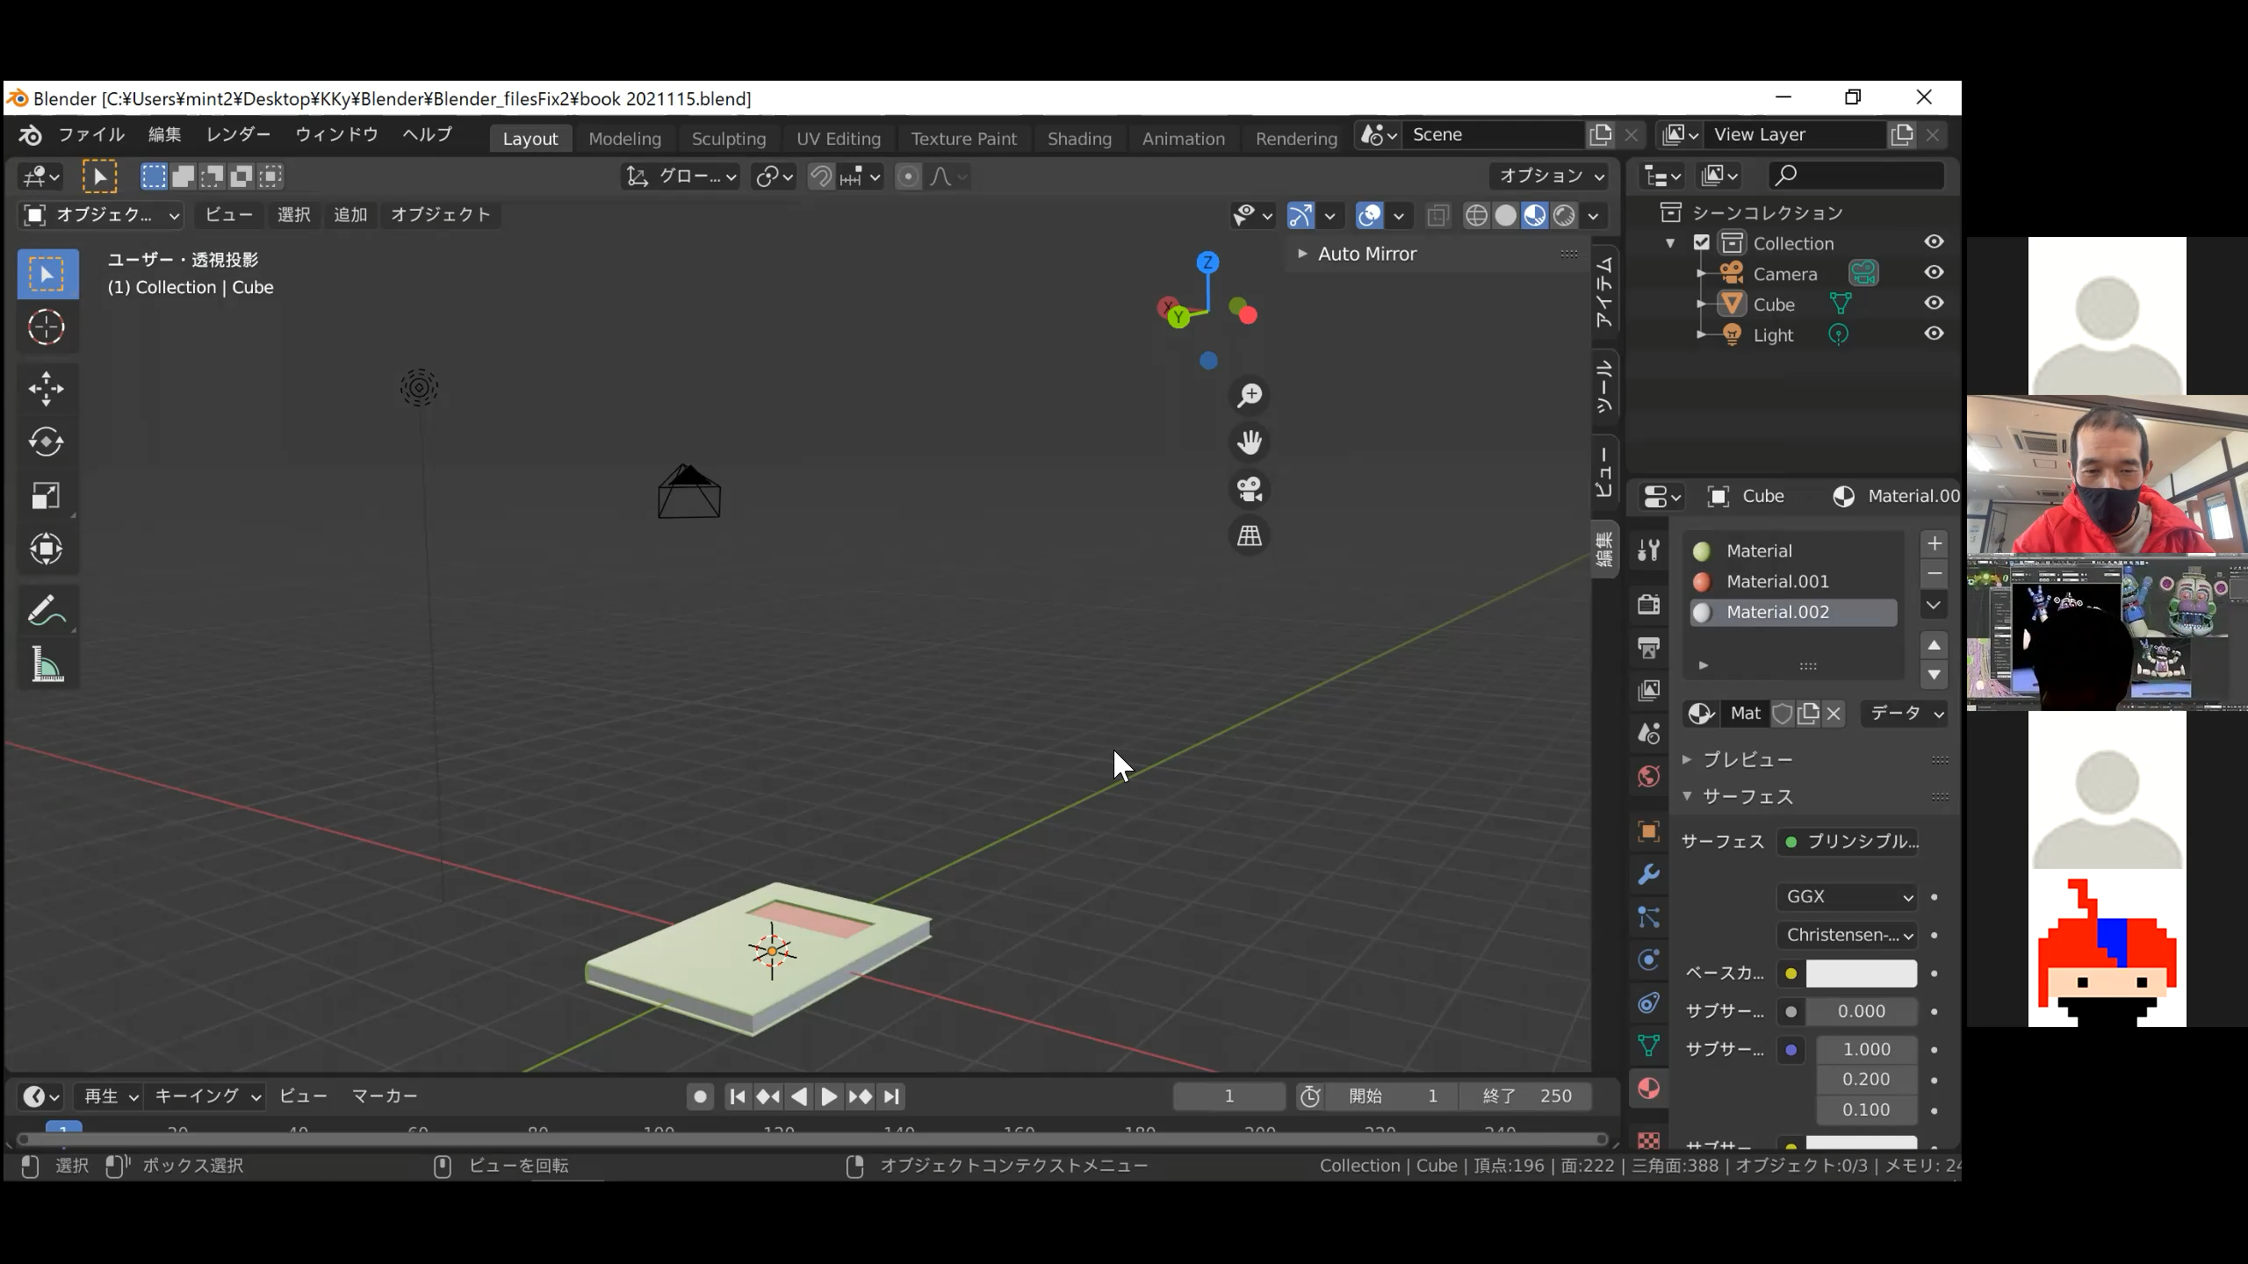The height and width of the screenshot is (1264, 2248).
Task: Hide the Cube with its eye icon
Action: [1934, 304]
